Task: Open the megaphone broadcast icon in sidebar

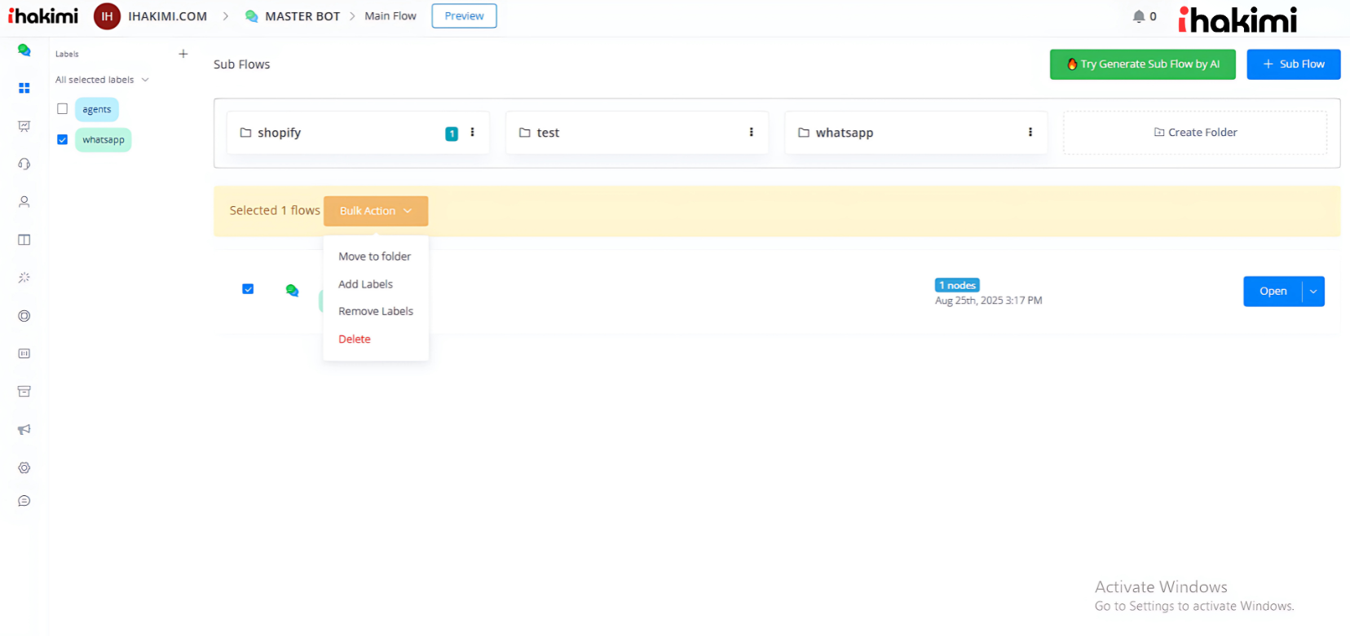Action: (24, 430)
